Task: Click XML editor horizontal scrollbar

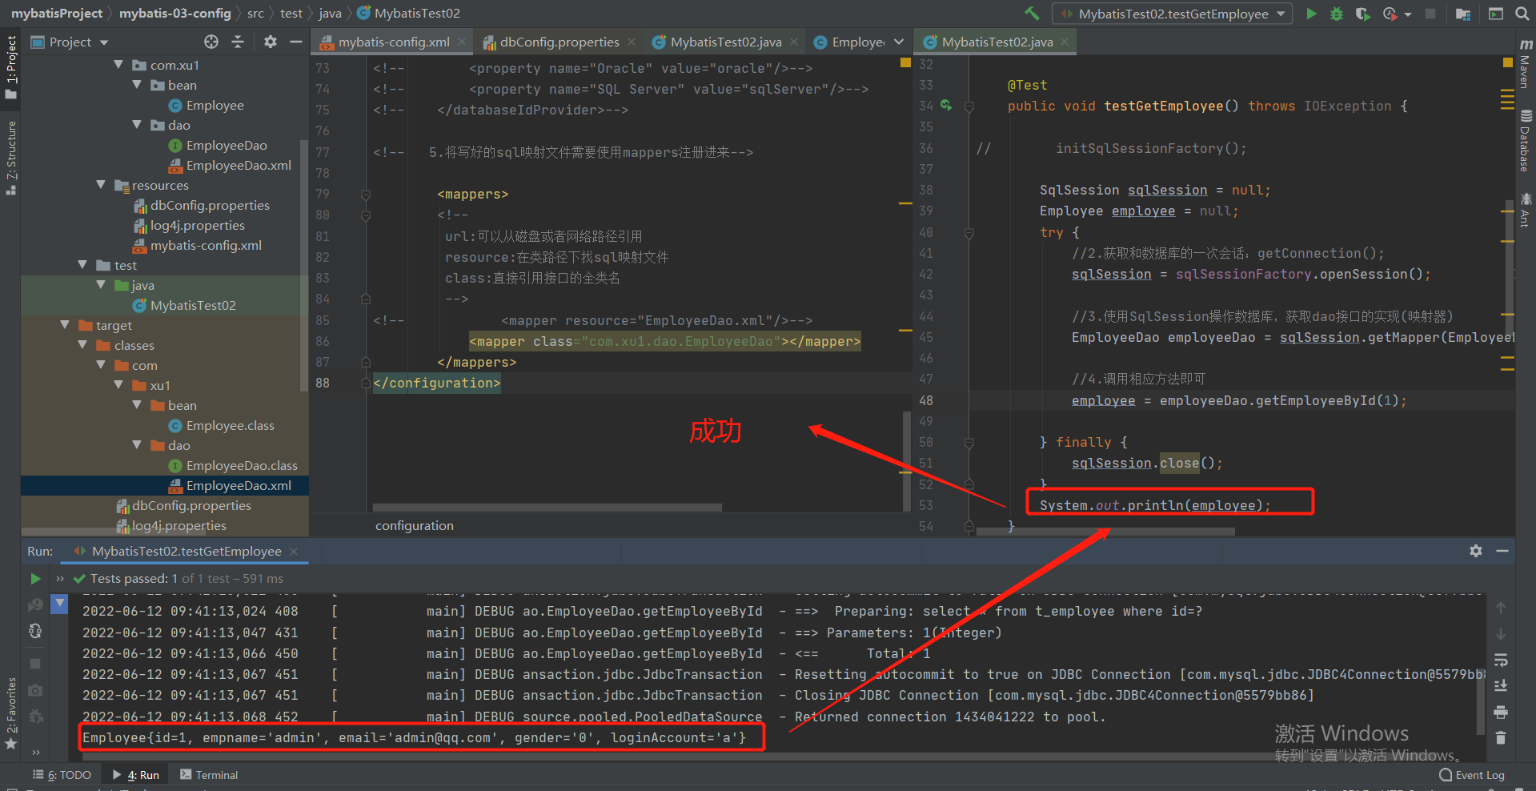Action: pos(547,507)
